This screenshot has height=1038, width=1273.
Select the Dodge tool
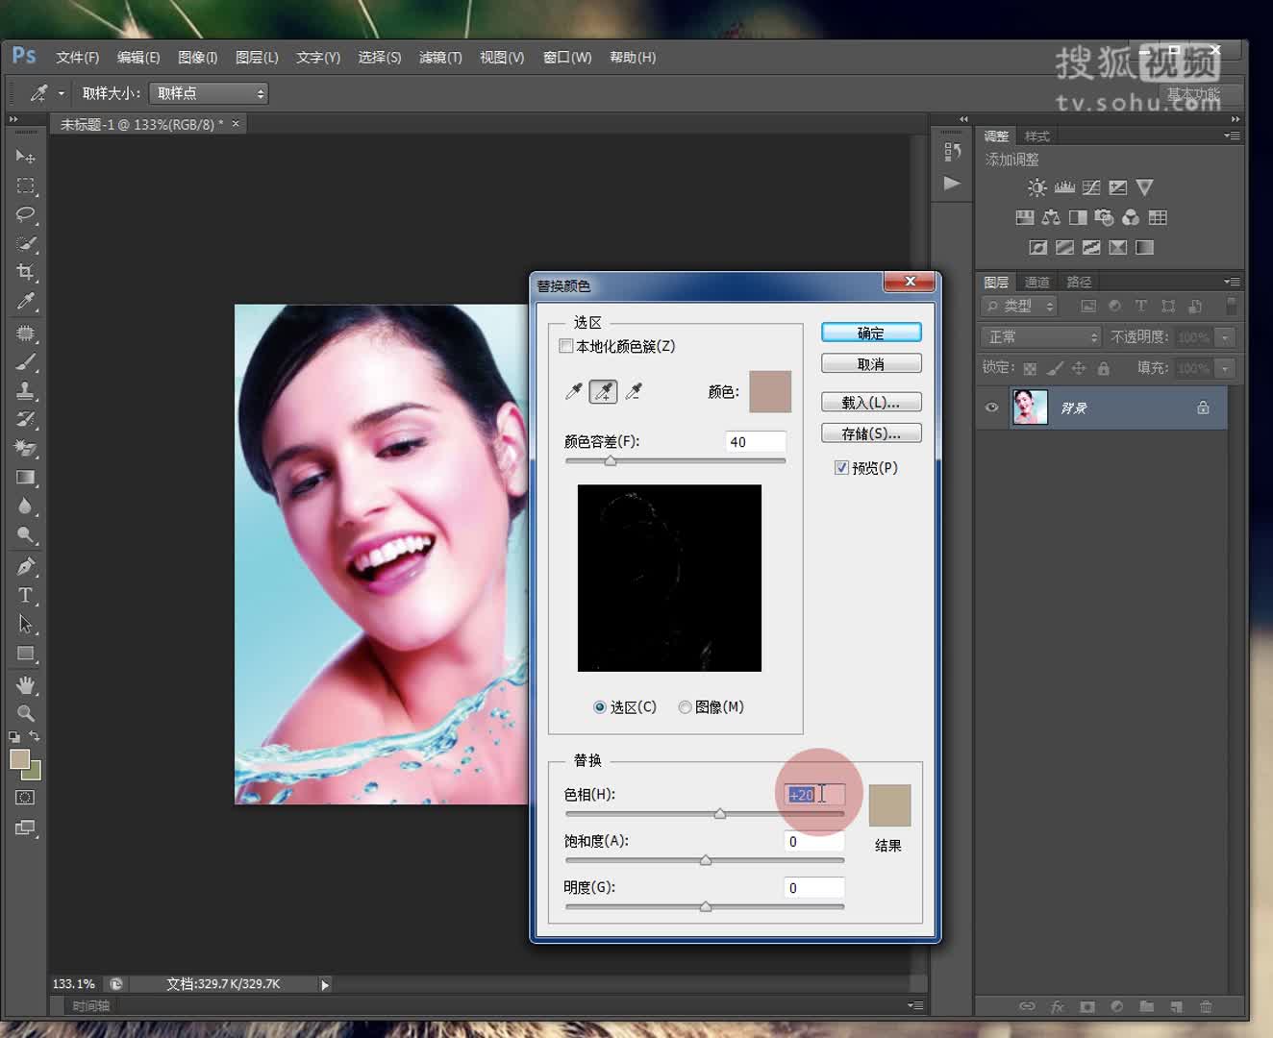point(25,535)
